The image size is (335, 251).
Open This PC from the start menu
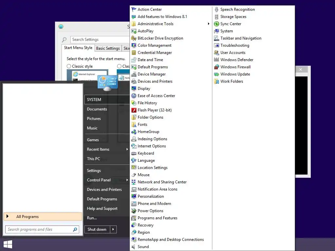coord(93,159)
